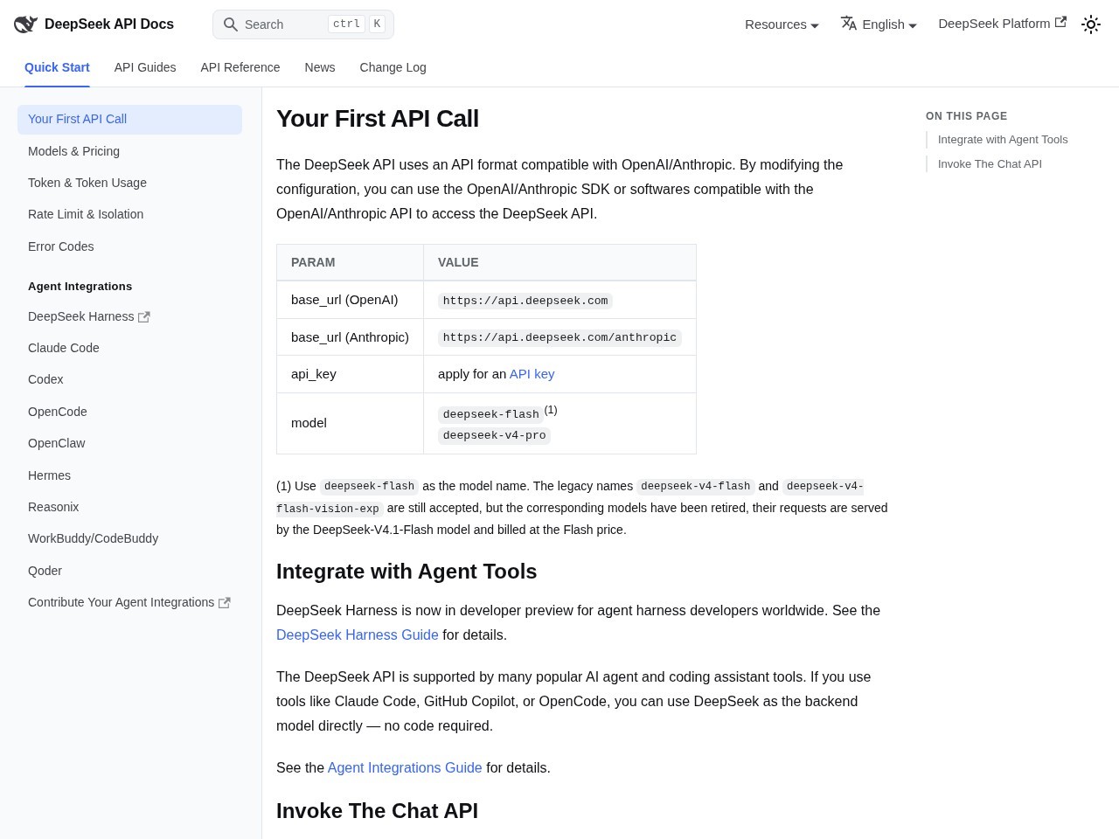Open DeepSeek Harness sidebar link
This screenshot has height=839, width=1119.
pos(129,316)
